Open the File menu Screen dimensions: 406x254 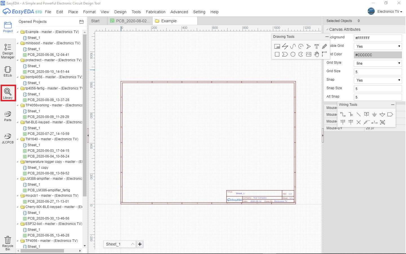(48, 12)
